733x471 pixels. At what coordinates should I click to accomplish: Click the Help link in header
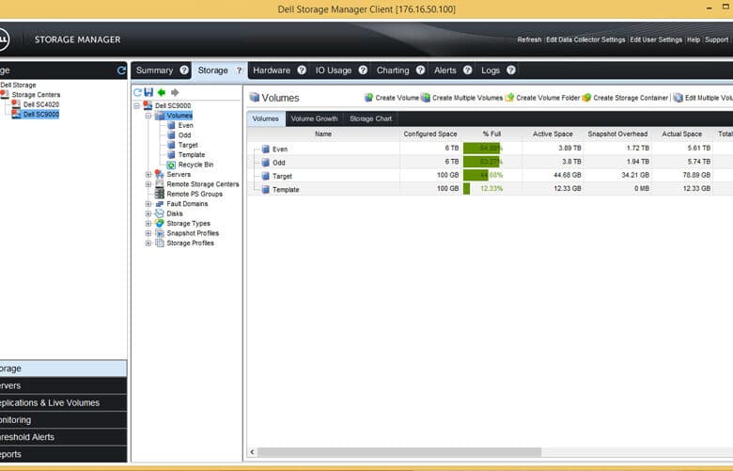point(694,39)
